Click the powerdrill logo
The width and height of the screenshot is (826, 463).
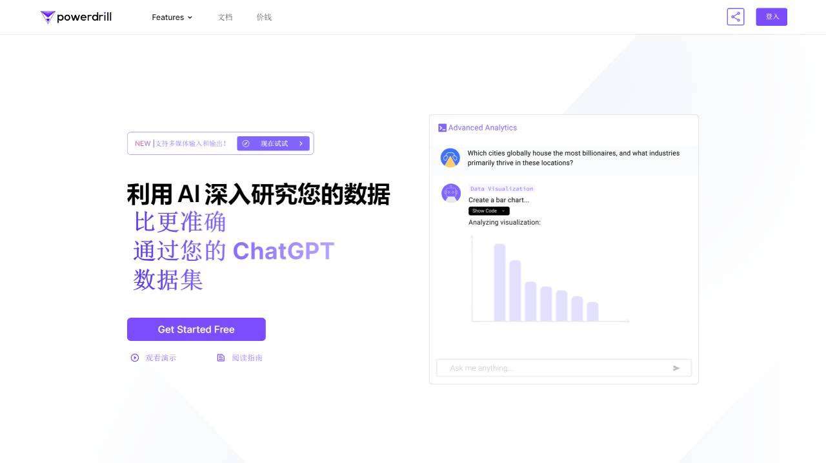(76, 17)
